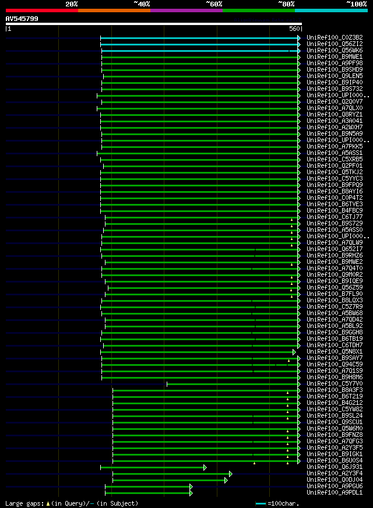Click the UniRef100_C5XRB5 label

point(335,160)
